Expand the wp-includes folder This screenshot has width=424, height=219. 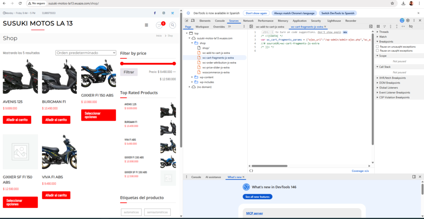tap(192, 82)
